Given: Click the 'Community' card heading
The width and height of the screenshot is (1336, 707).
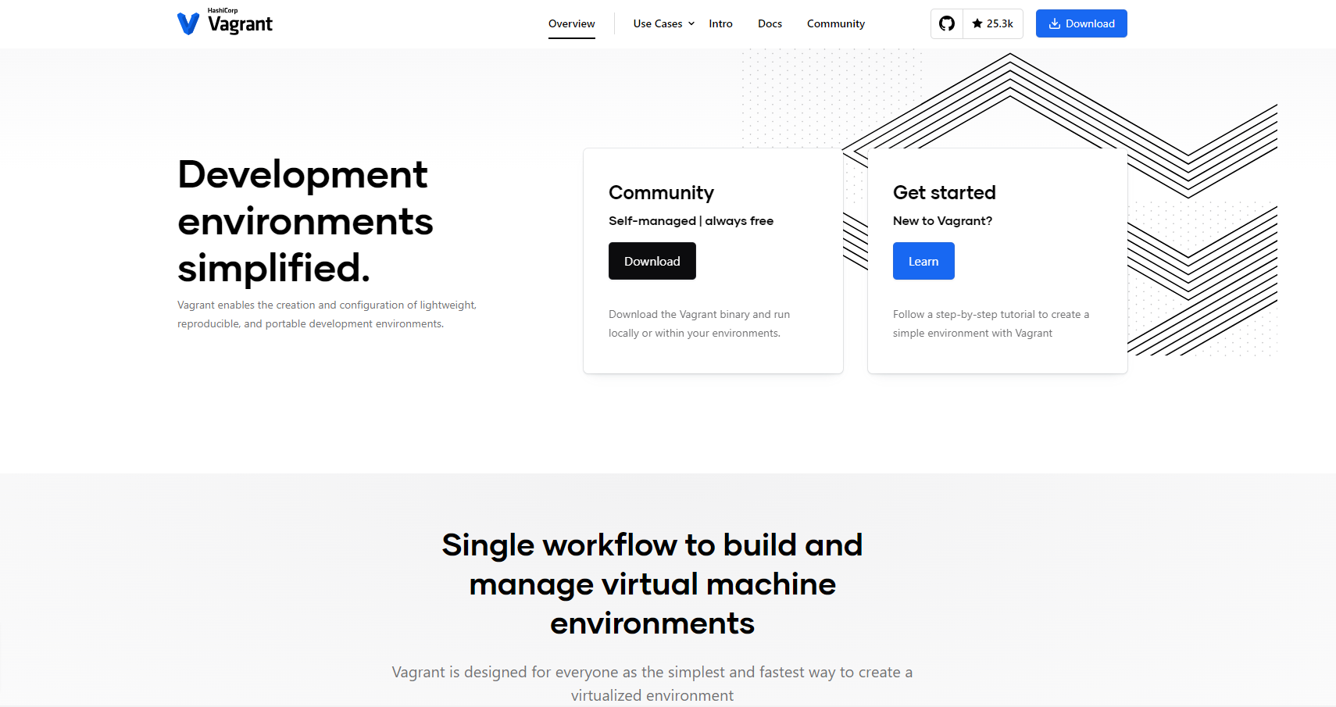Looking at the screenshot, I should point(661,192).
